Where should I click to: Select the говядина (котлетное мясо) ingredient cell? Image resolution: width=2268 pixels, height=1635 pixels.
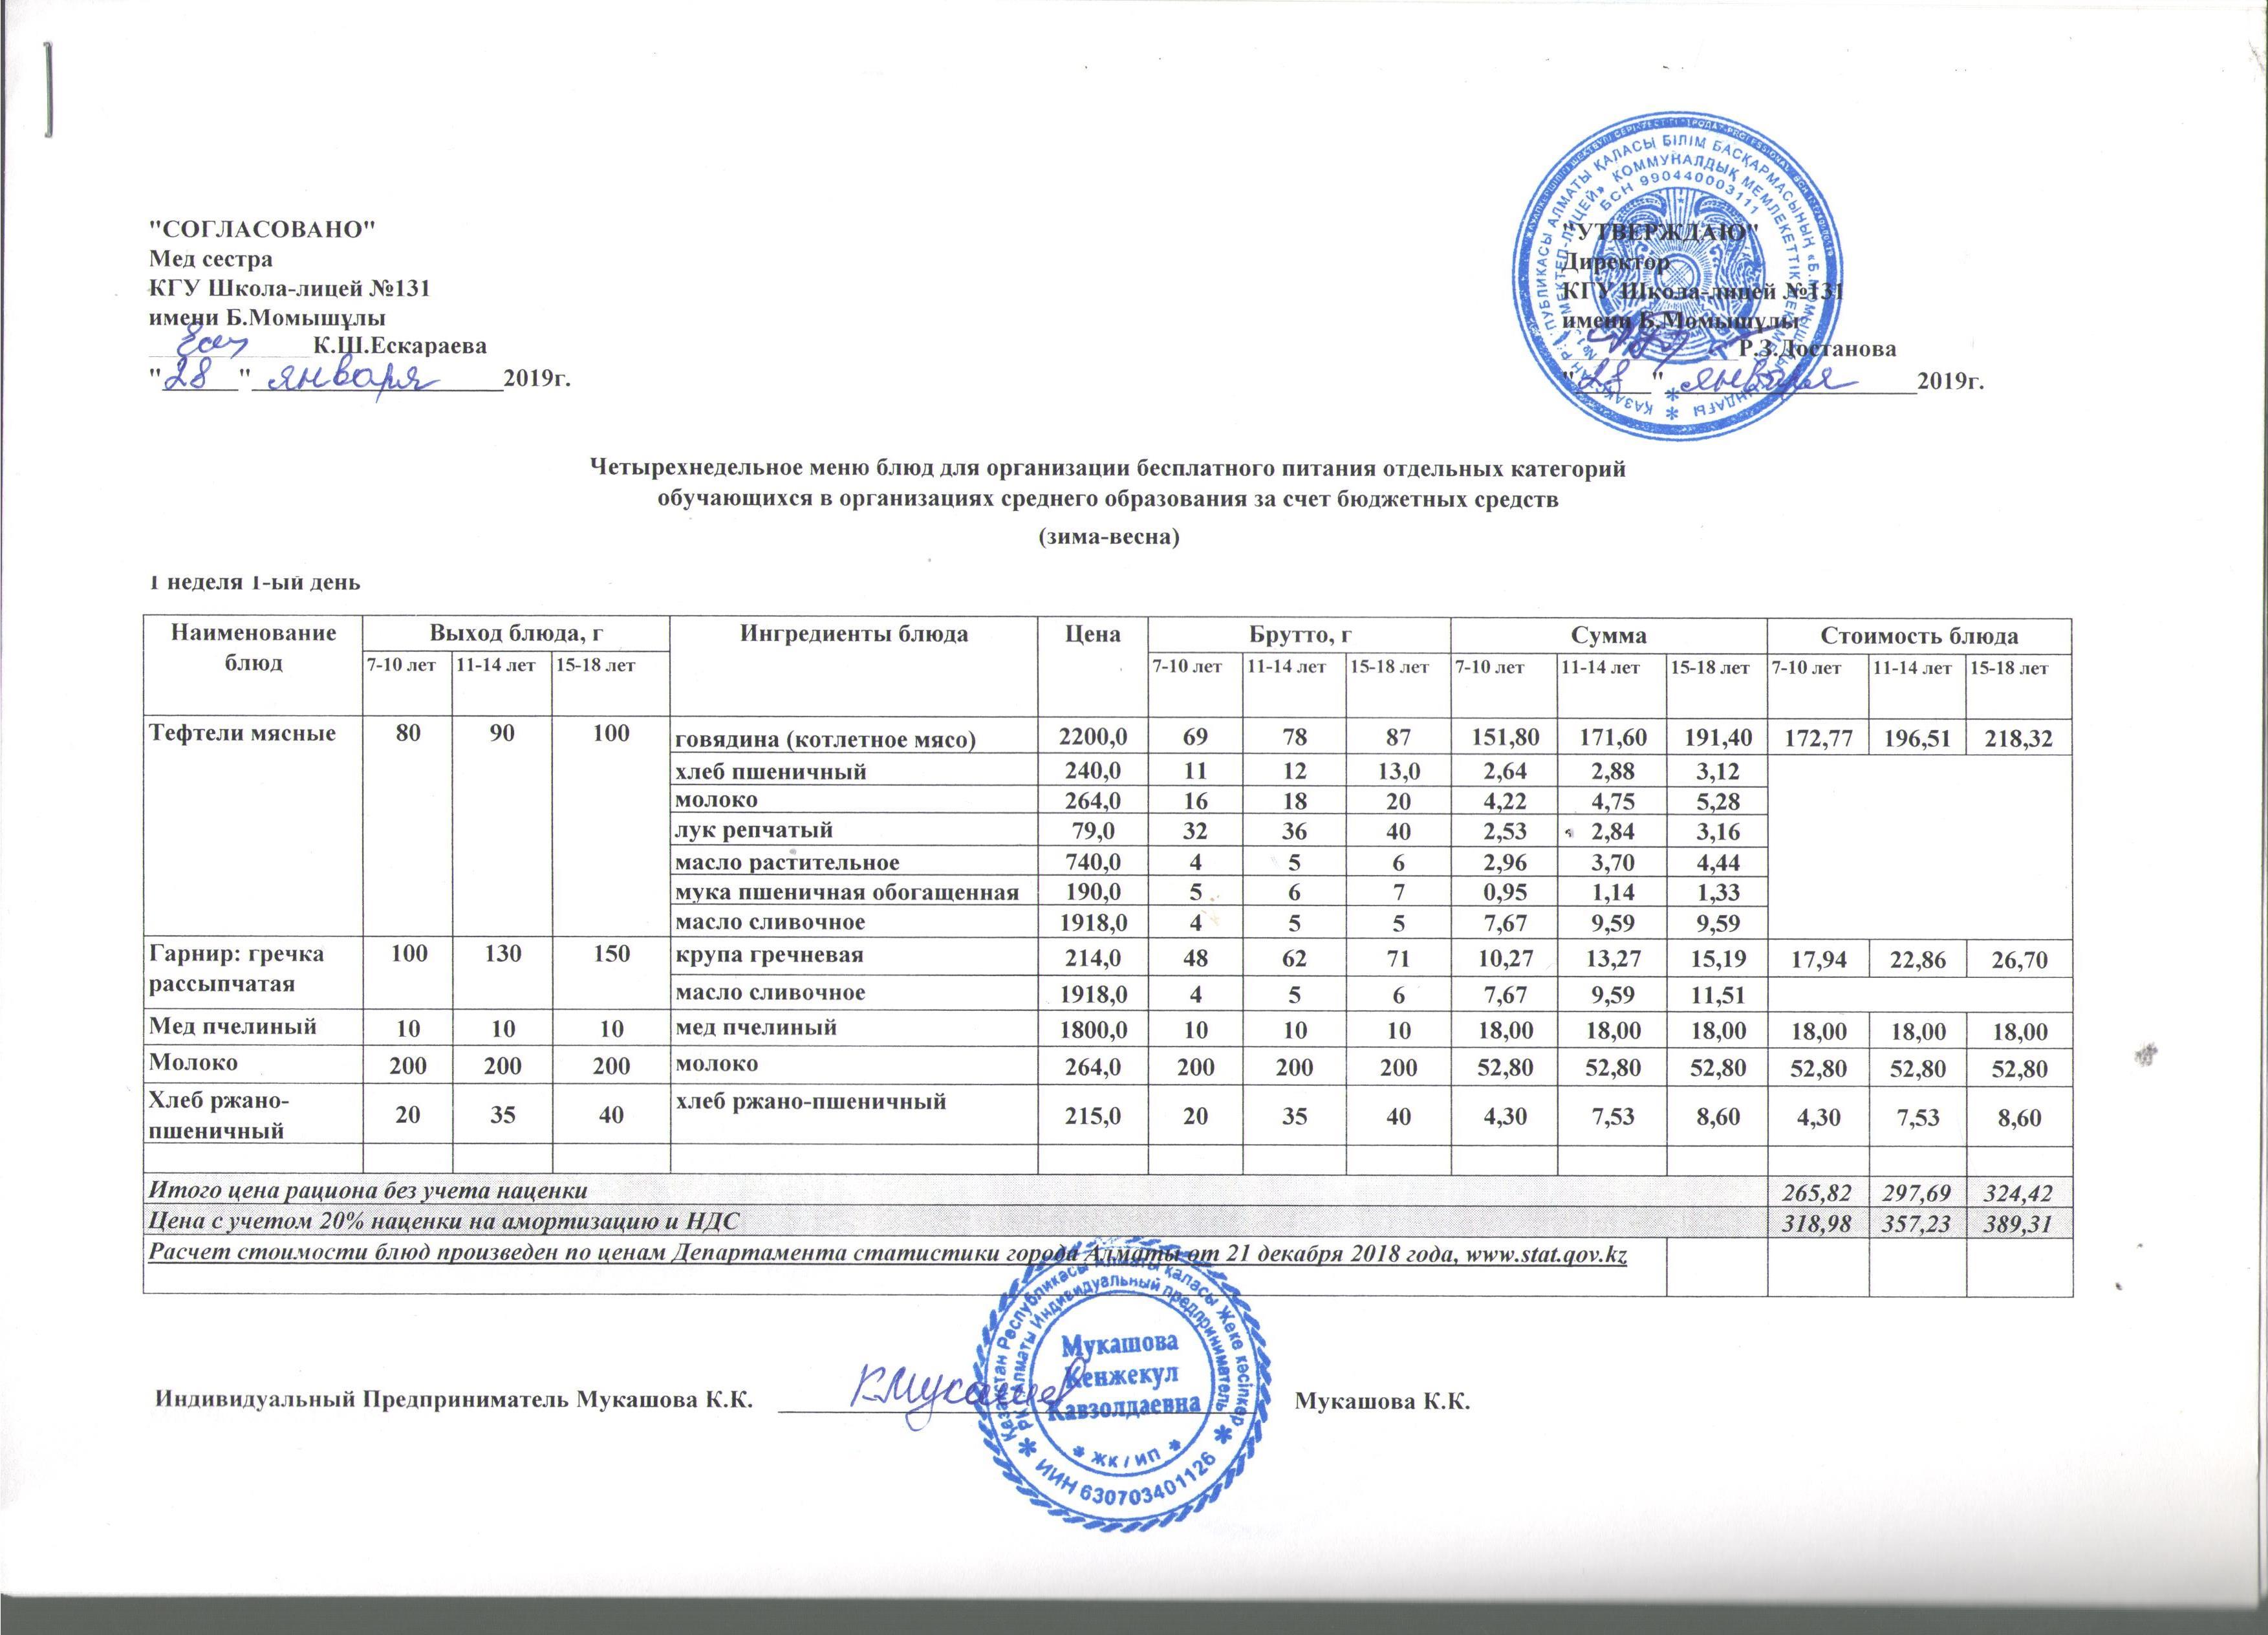(x=824, y=741)
